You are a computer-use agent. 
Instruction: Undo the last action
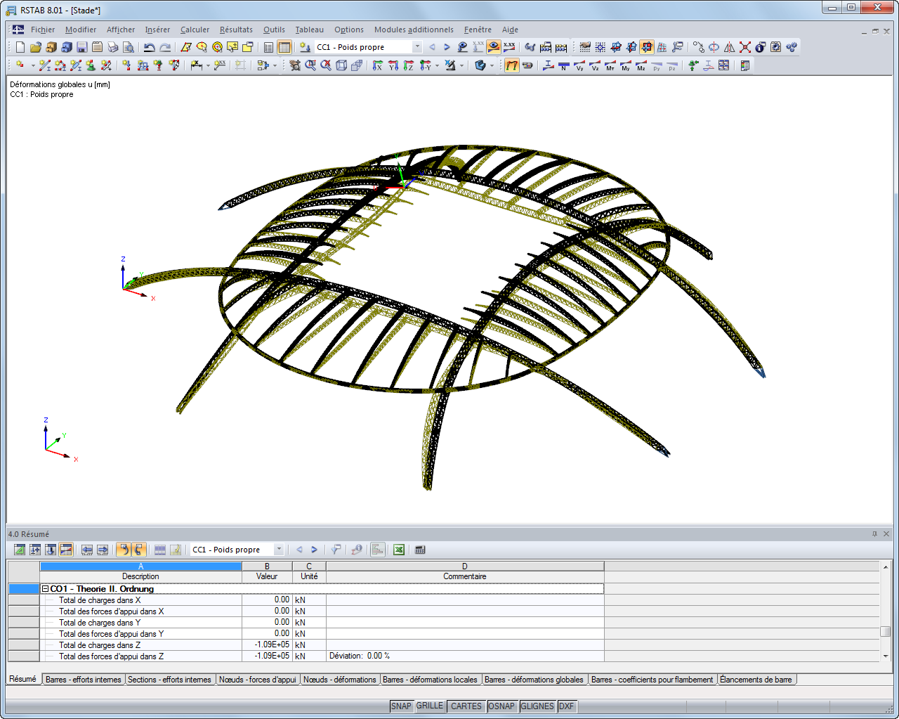pyautogui.click(x=150, y=47)
